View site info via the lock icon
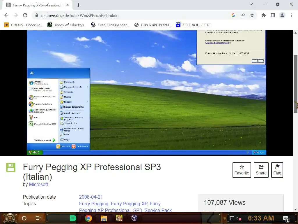298x224 pixels. (37, 15)
